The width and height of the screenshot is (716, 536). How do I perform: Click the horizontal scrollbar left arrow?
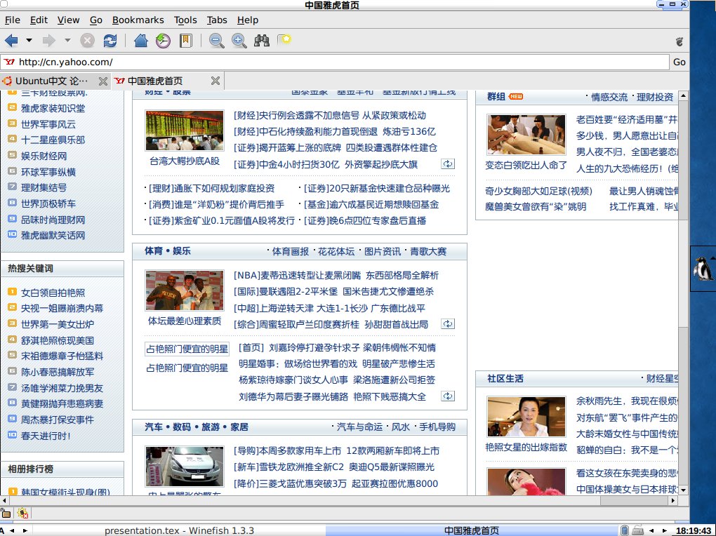pyautogui.click(x=5, y=500)
